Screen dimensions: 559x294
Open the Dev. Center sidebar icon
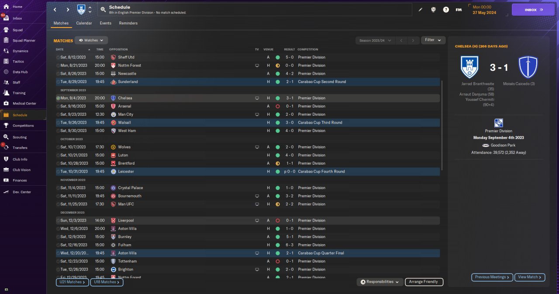[6, 192]
